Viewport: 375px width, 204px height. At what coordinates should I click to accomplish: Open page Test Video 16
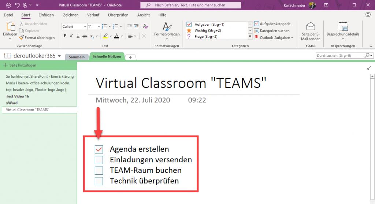click(18, 96)
